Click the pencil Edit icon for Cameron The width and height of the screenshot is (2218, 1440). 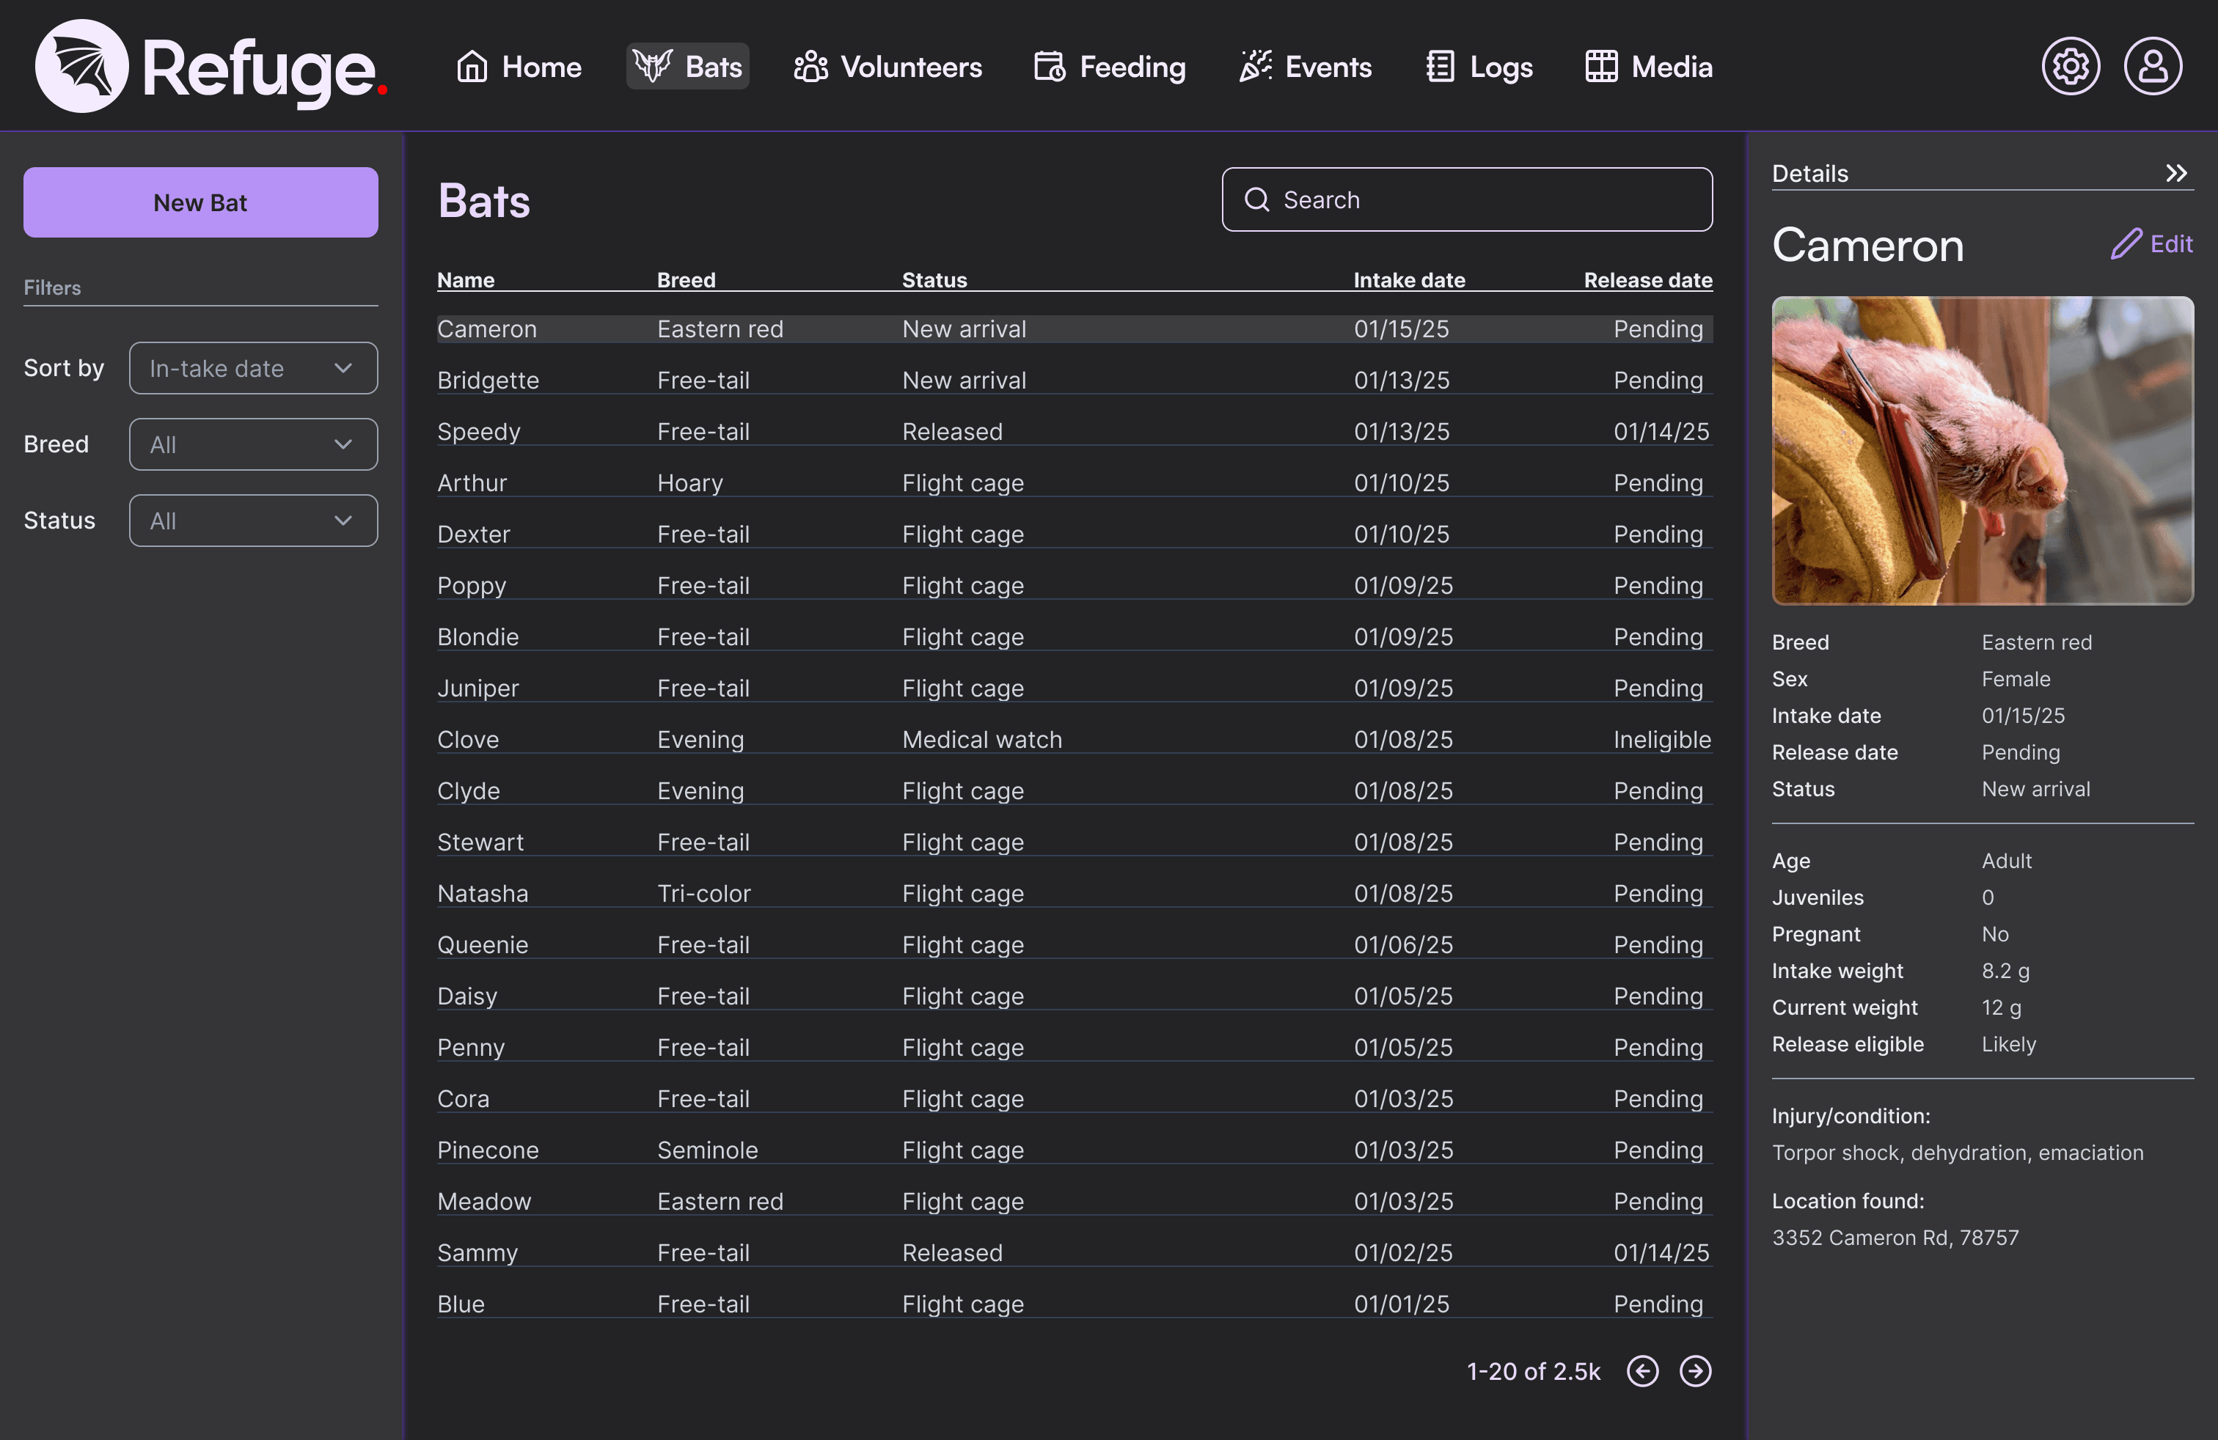pos(2126,244)
